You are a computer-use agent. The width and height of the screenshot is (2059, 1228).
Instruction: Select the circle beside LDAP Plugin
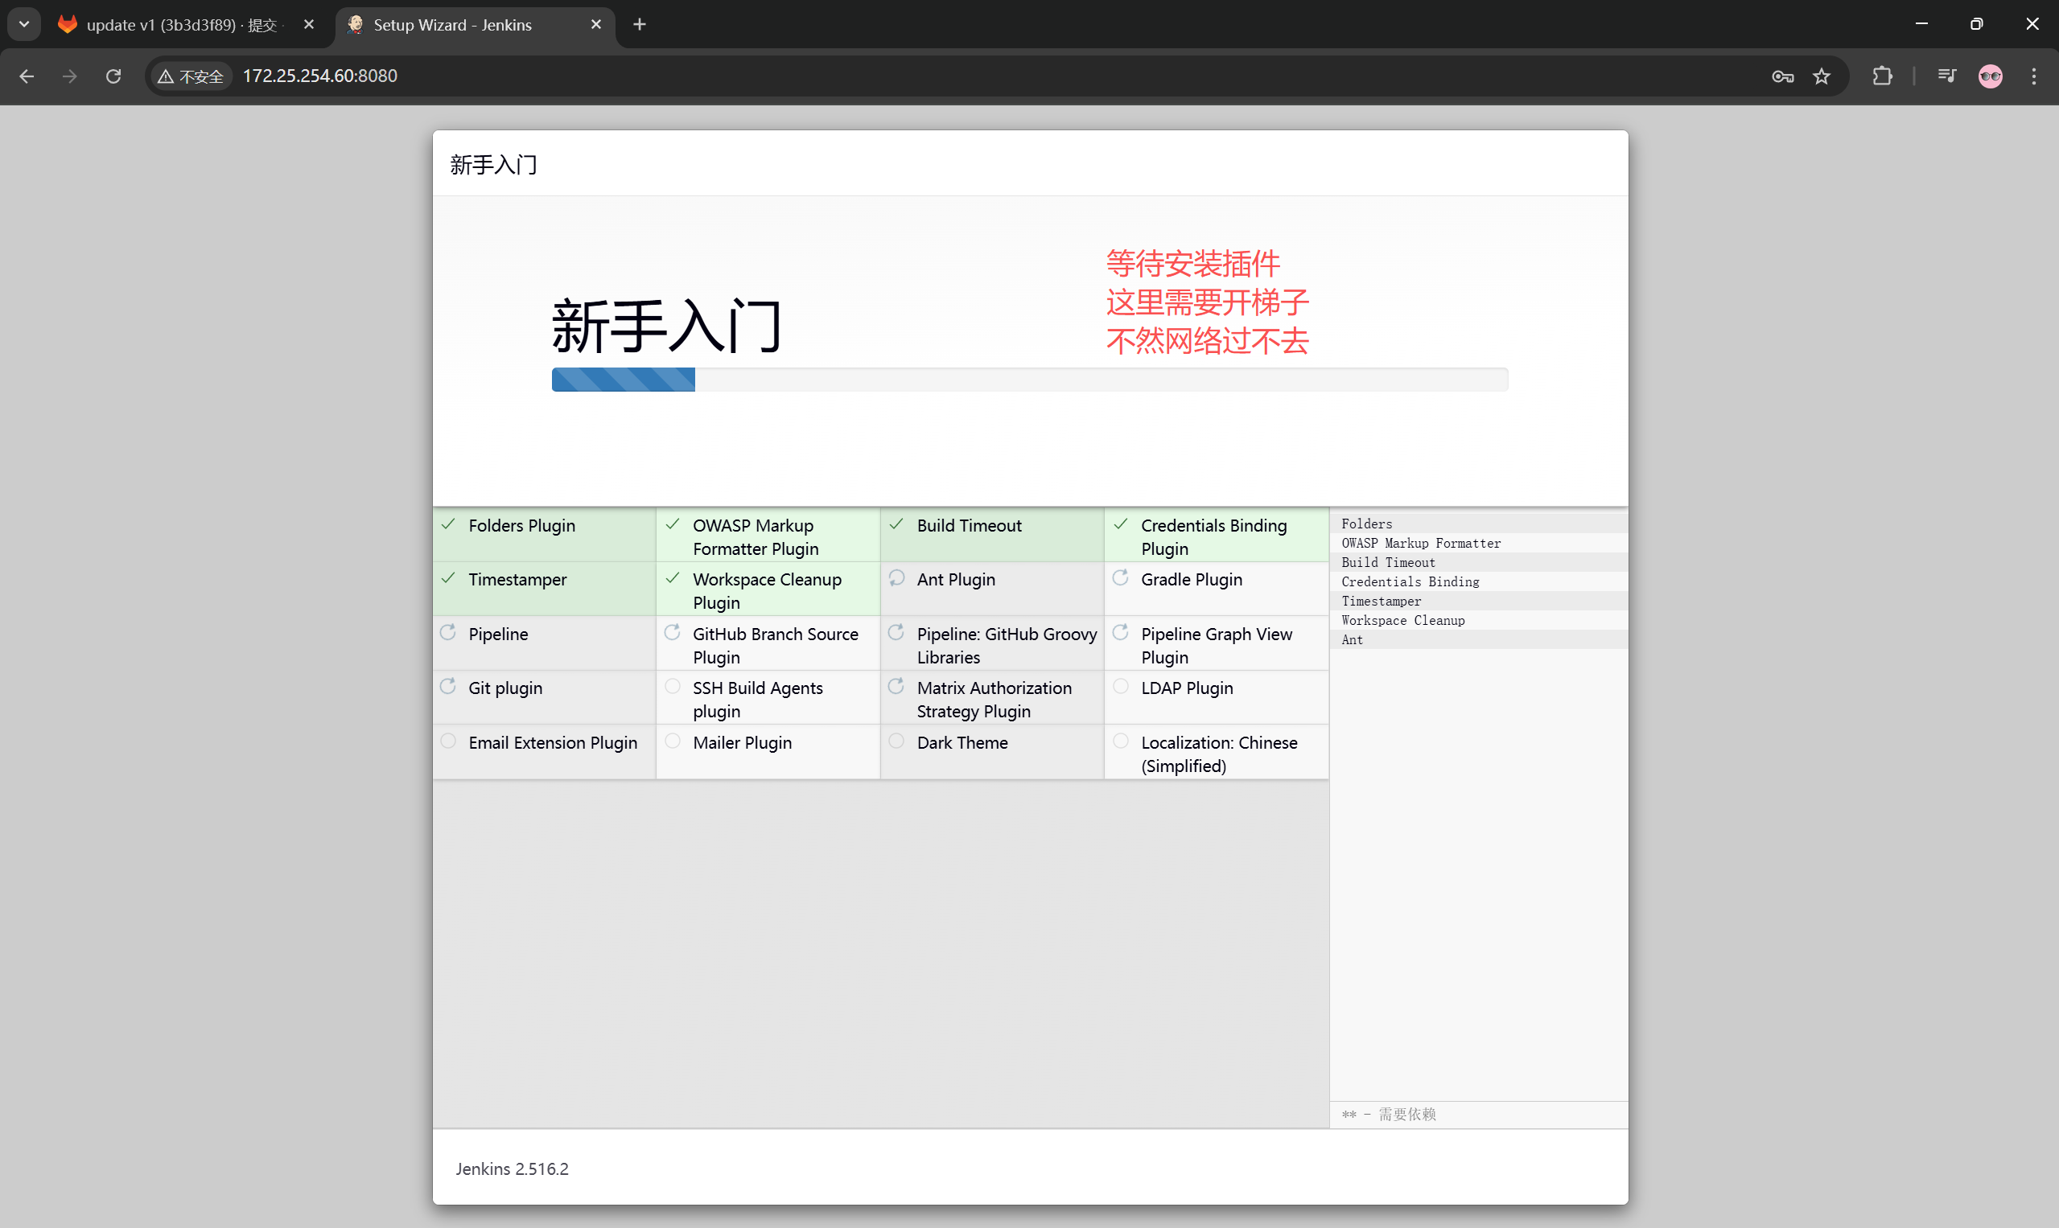(x=1120, y=687)
